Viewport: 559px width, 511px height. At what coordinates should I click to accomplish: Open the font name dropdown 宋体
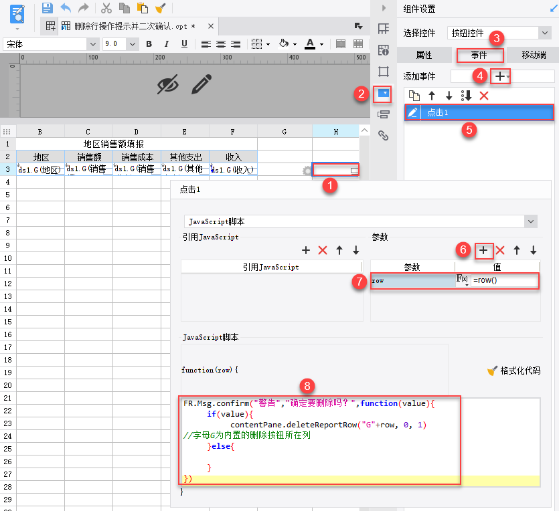92,44
